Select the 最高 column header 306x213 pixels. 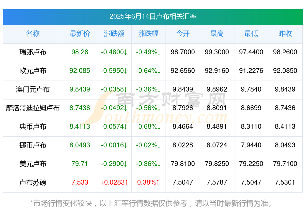coord(217,34)
